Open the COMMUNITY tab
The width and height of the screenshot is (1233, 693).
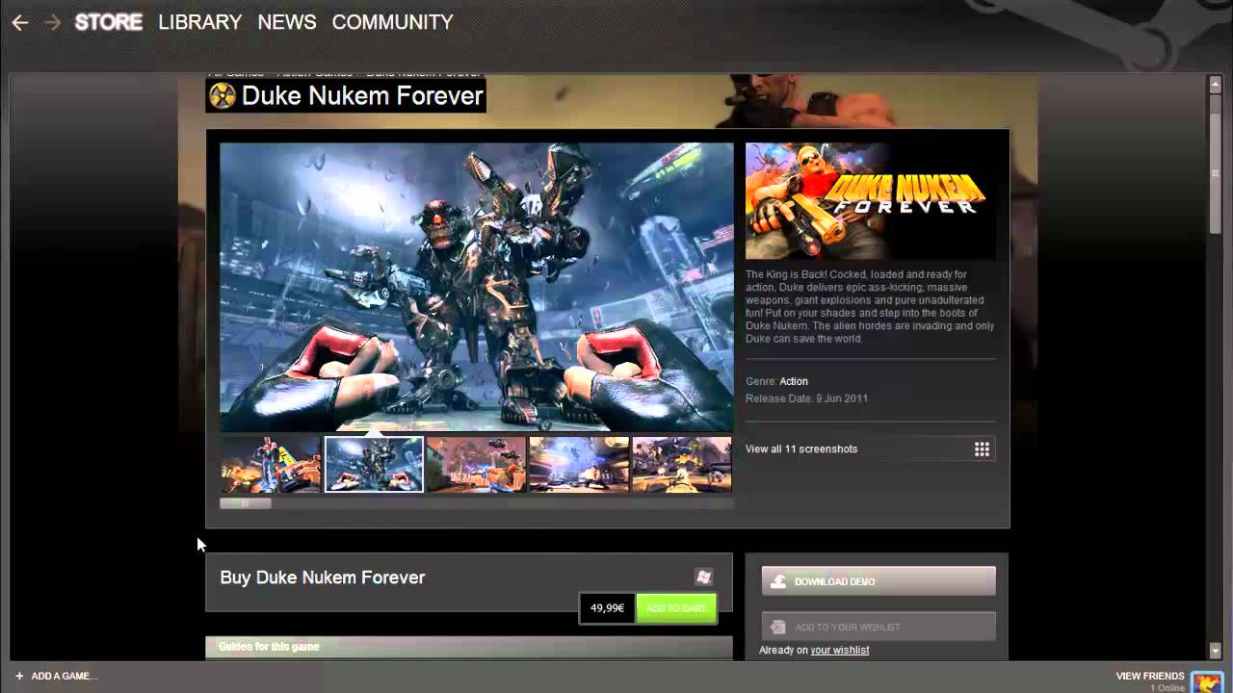[x=392, y=21]
